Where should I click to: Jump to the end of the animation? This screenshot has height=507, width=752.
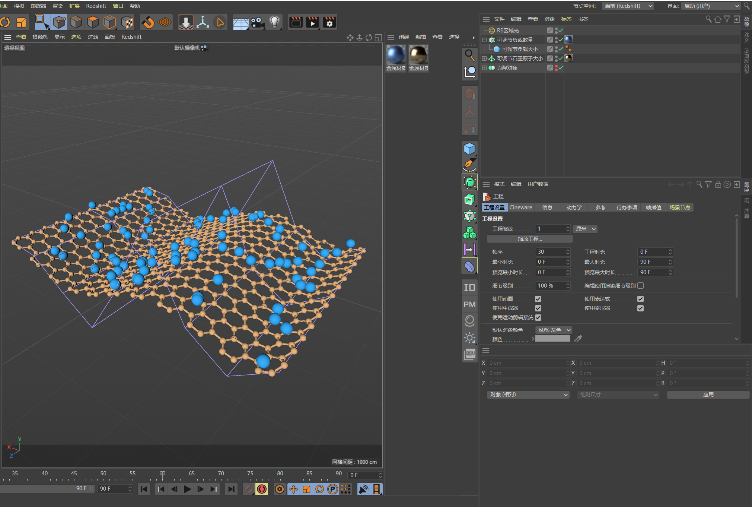click(x=231, y=489)
